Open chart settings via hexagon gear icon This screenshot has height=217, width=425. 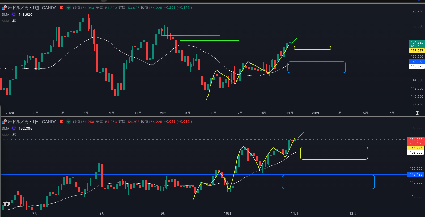[417, 113]
